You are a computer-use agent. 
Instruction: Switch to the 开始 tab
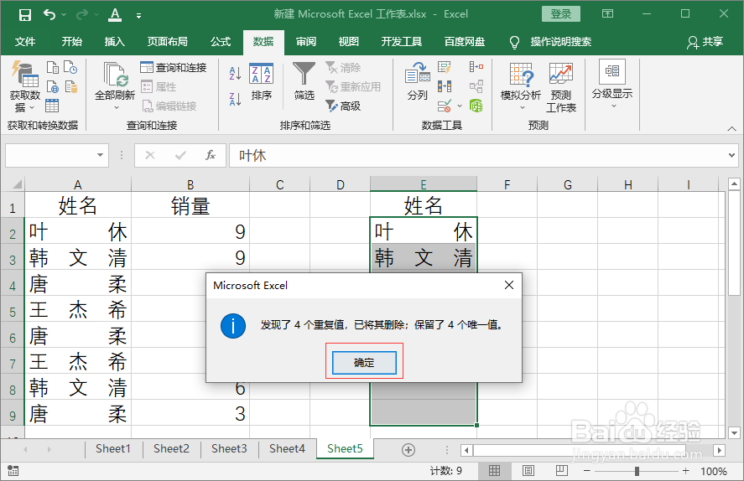click(72, 42)
